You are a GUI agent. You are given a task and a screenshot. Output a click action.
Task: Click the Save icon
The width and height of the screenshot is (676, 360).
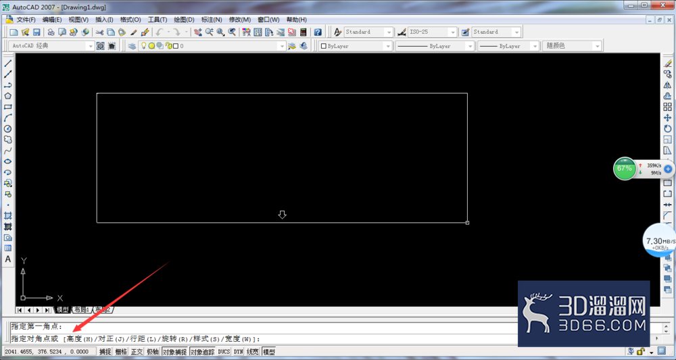point(37,32)
